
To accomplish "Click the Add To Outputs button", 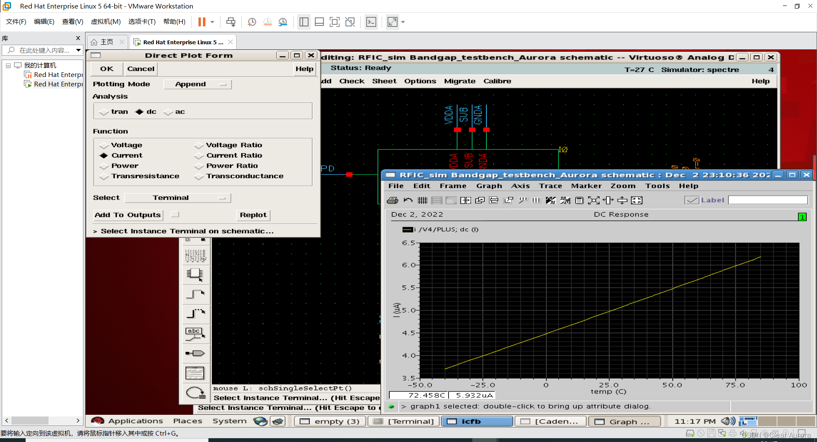I will point(128,215).
